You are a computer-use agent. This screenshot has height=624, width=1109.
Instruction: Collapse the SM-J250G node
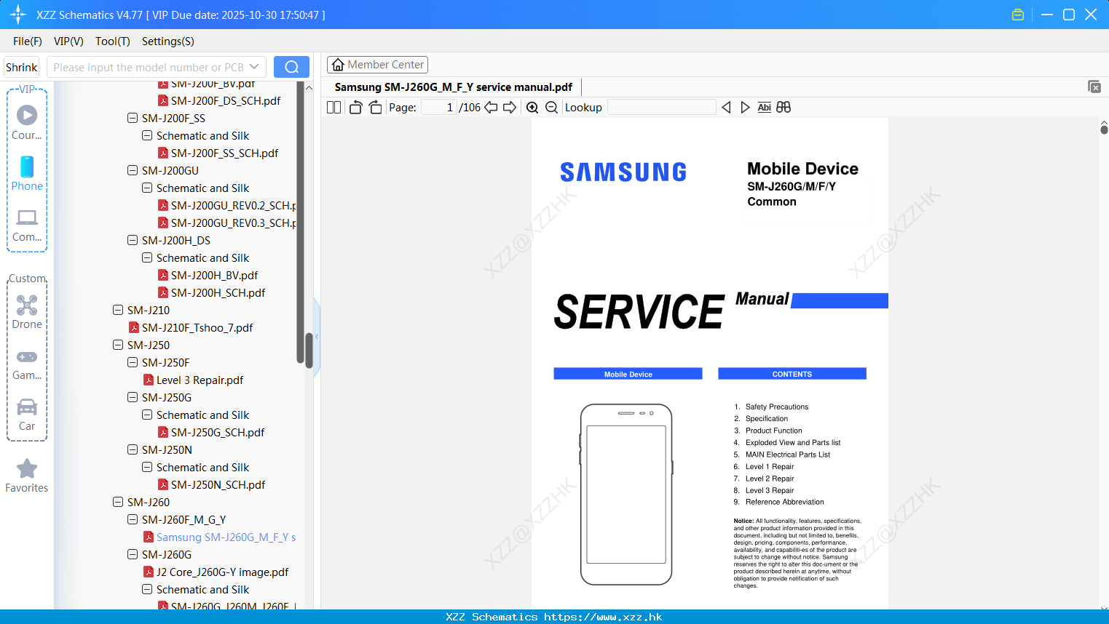[x=133, y=397]
